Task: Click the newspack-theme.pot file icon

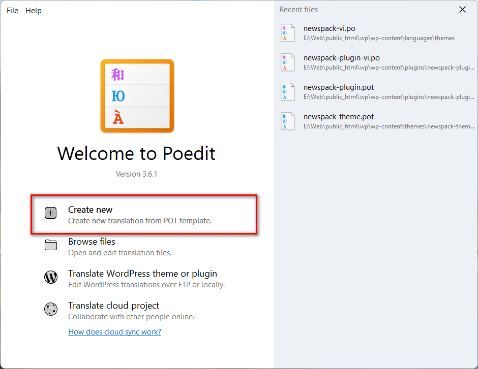Action: pyautogui.click(x=287, y=121)
